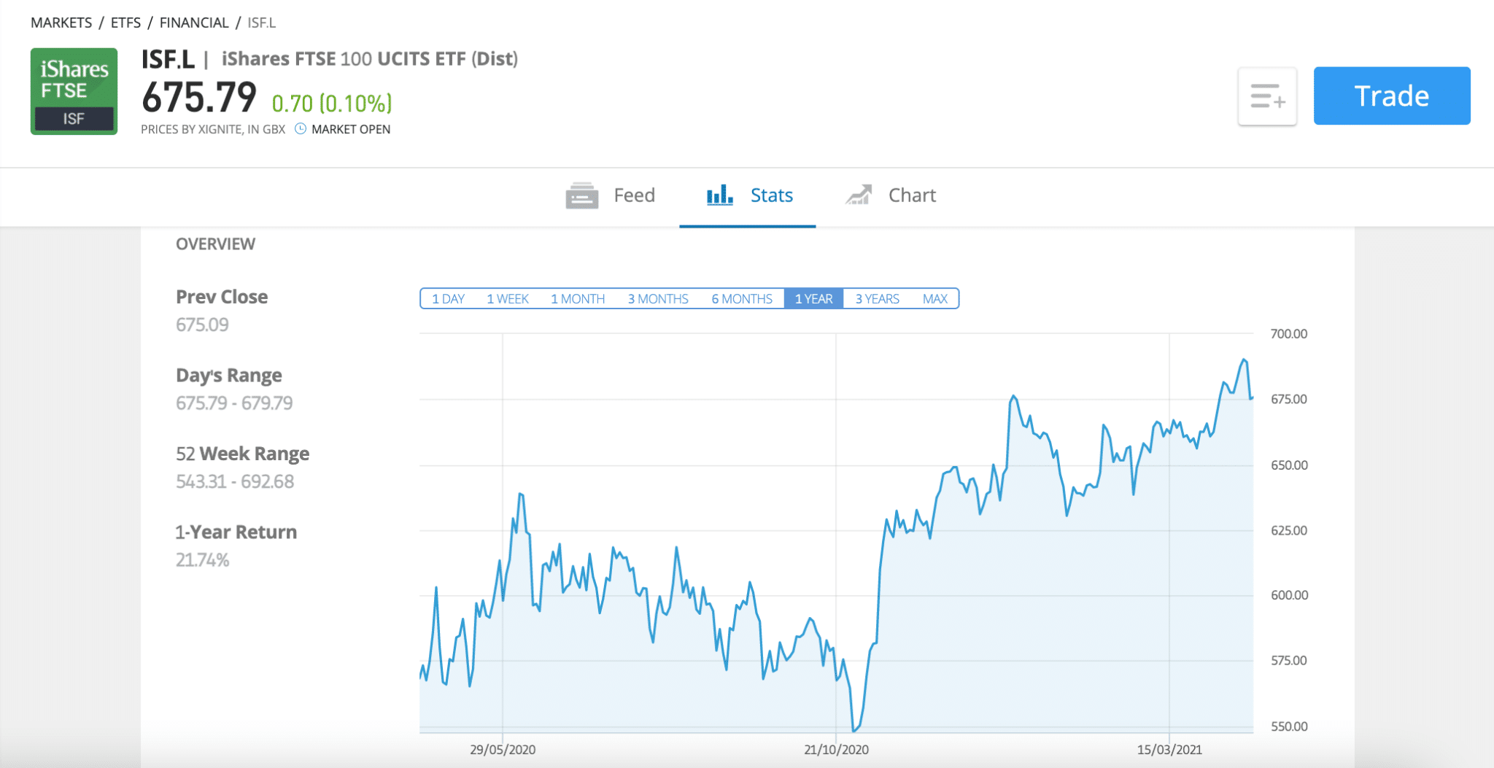1494x768 pixels.
Task: Click PRICES BY XIGNITE, IN GBX text
Action: [x=213, y=129]
